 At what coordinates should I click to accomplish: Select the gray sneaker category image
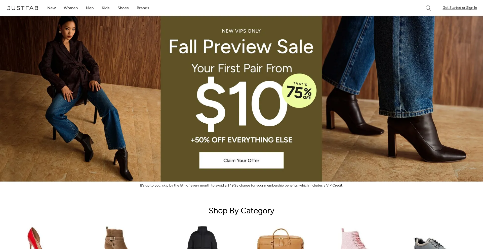[x=431, y=243]
